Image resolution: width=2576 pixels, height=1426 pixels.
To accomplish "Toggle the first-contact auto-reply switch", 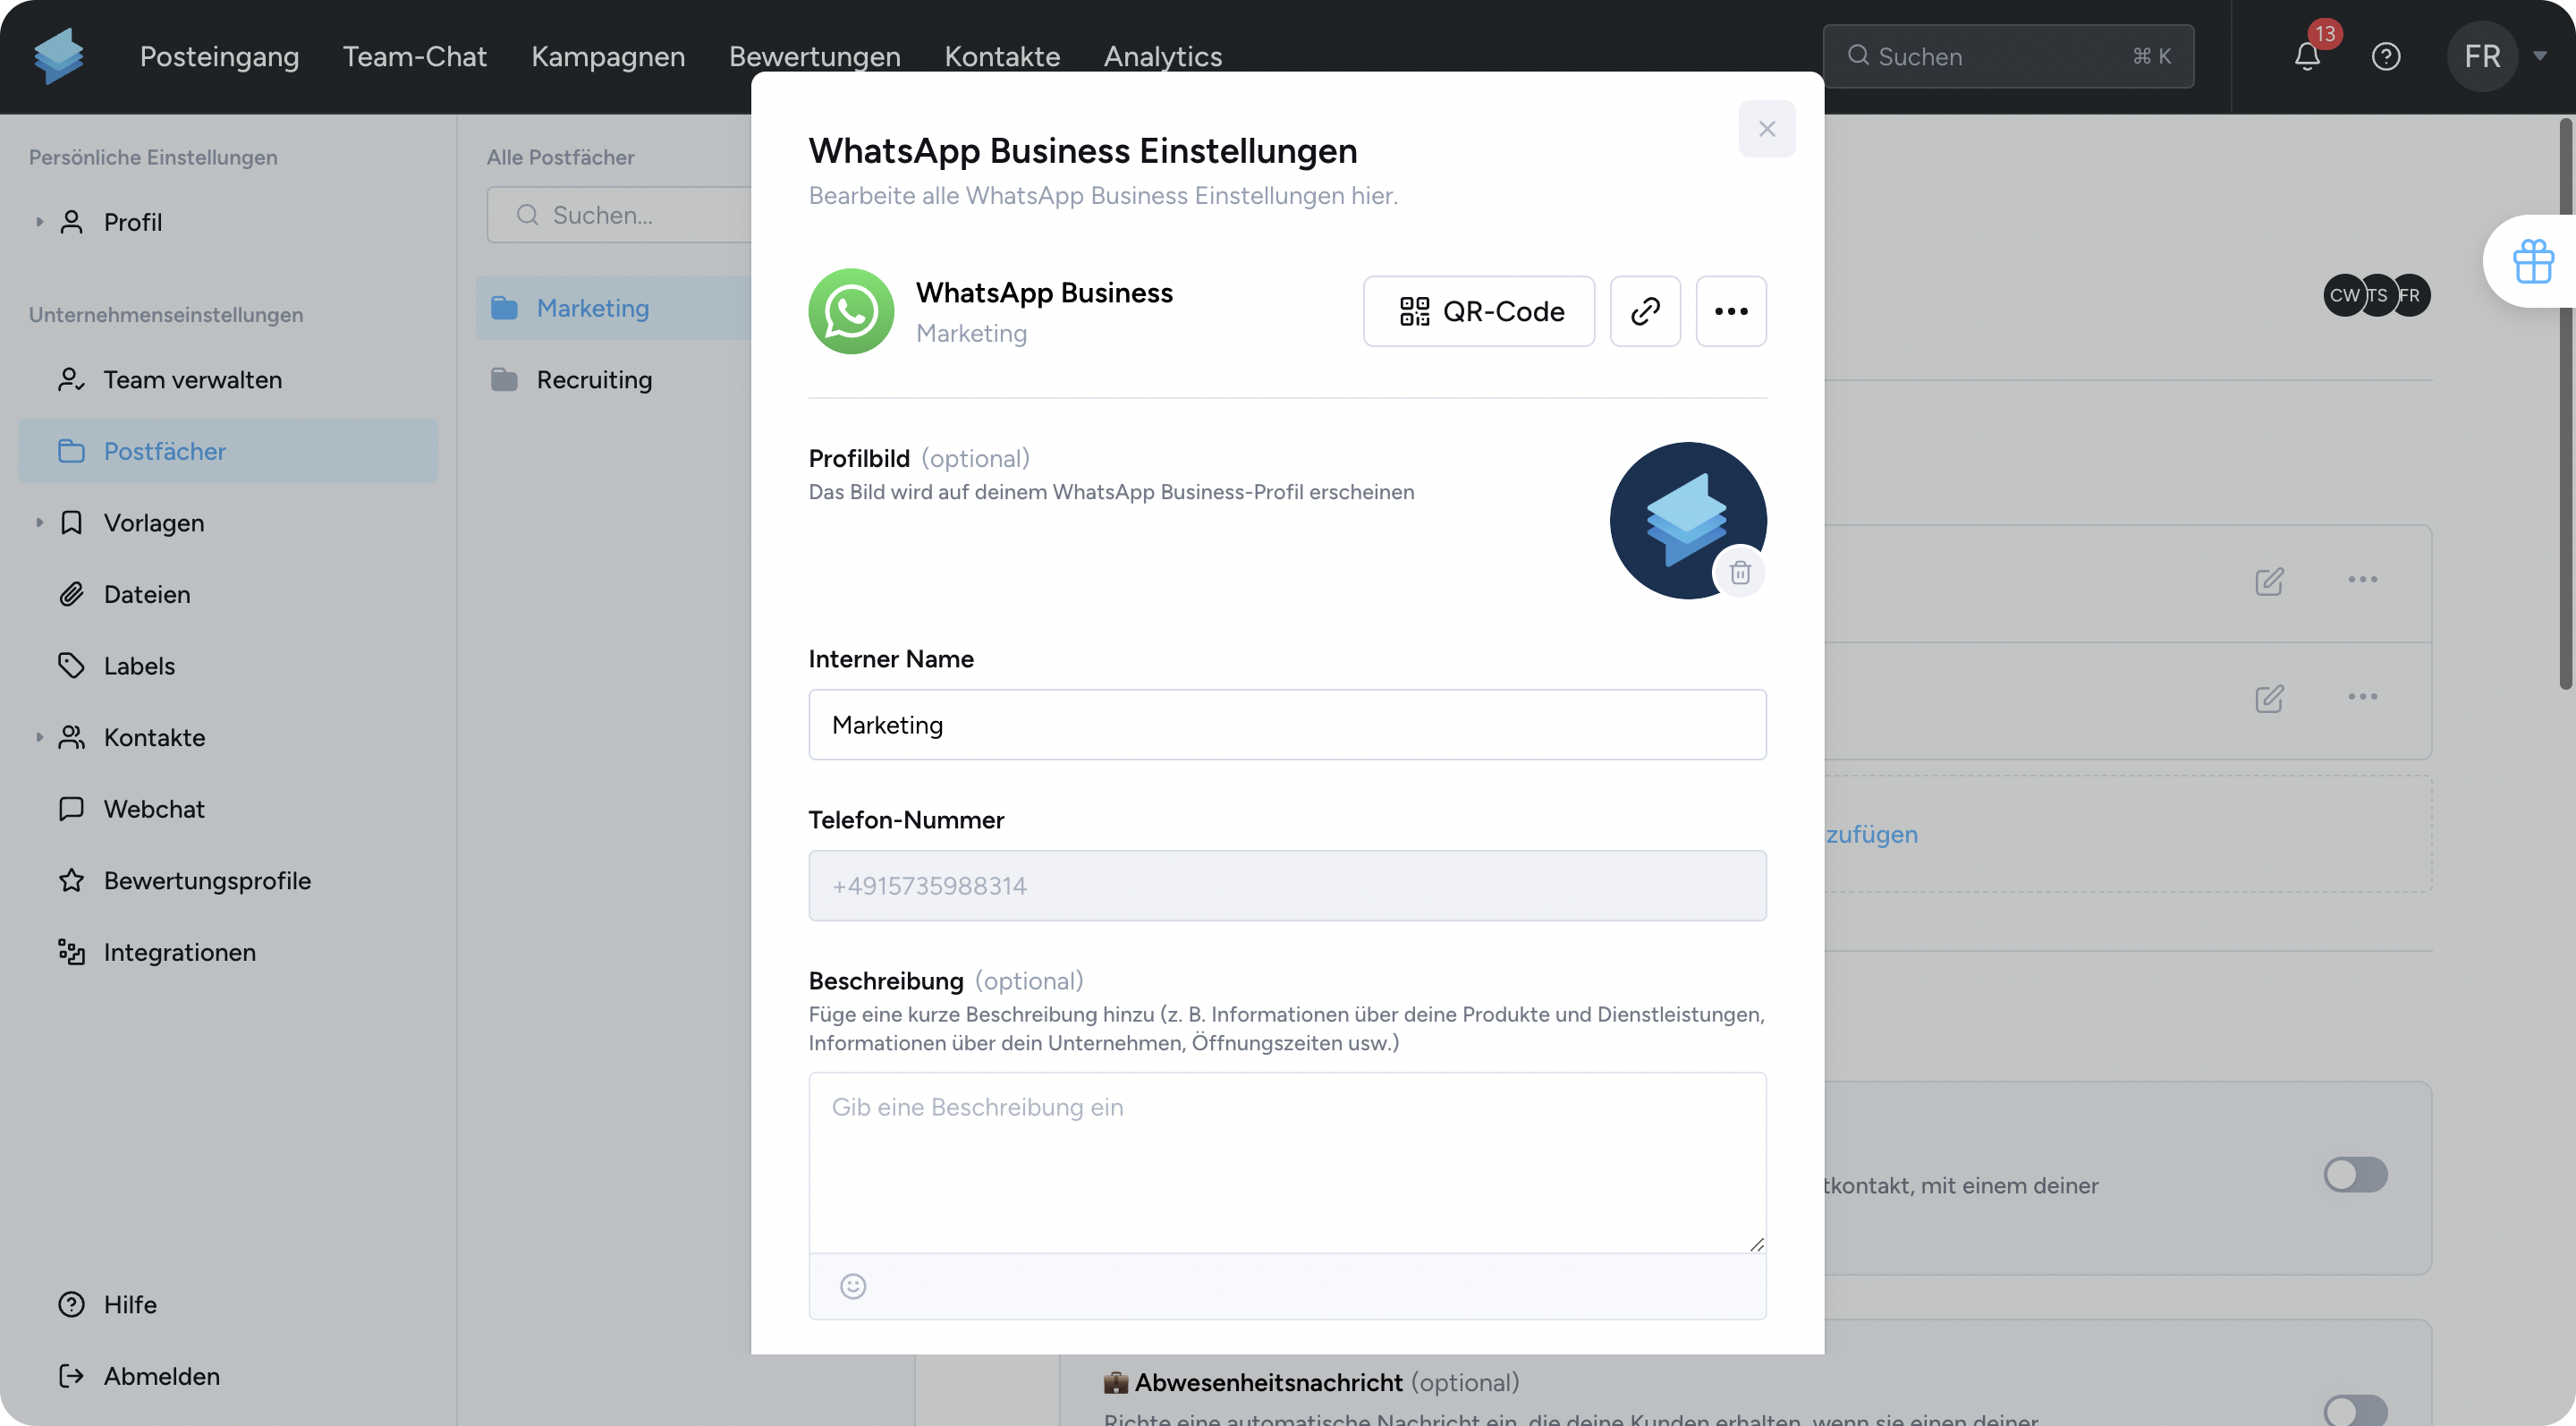I will pyautogui.click(x=2354, y=1175).
